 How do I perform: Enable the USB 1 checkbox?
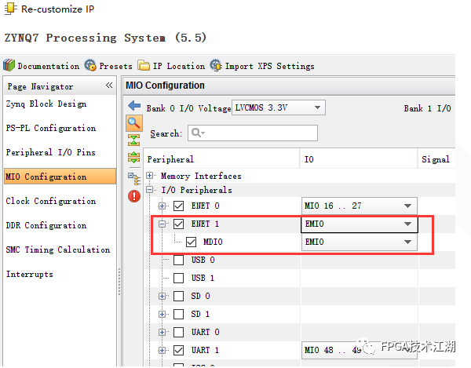[x=178, y=278]
